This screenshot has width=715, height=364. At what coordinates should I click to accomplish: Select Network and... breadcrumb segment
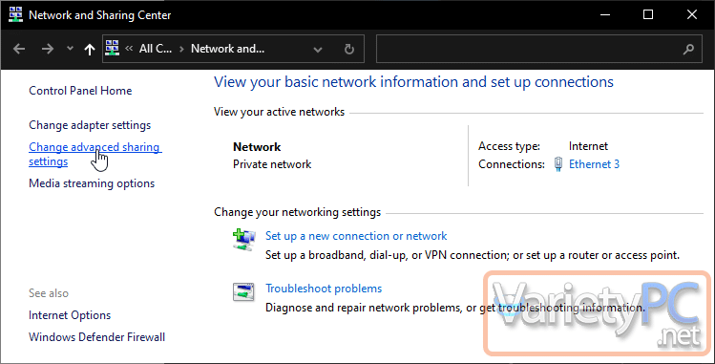227,49
